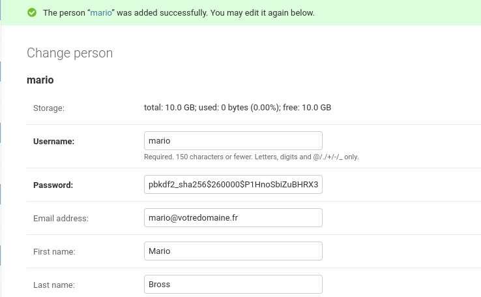
Task: Click the green success checkmark icon
Action: point(32,12)
